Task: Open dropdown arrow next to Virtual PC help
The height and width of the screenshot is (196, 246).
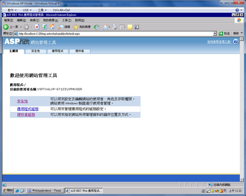Action: (x=241, y=10)
